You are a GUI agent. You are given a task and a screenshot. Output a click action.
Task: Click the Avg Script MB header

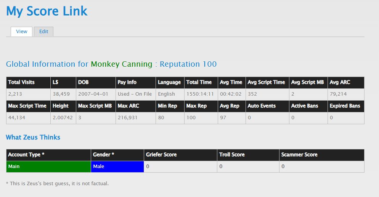tap(308, 83)
